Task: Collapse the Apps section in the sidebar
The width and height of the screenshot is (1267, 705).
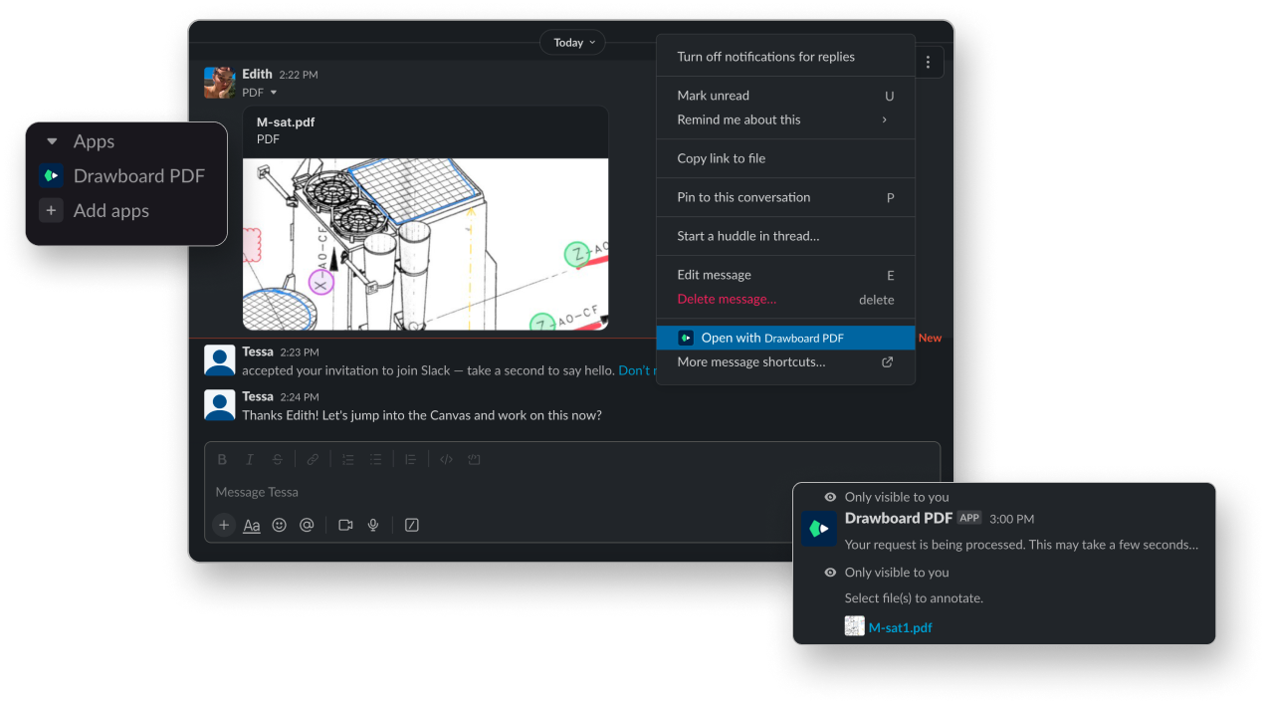Action: (x=53, y=141)
